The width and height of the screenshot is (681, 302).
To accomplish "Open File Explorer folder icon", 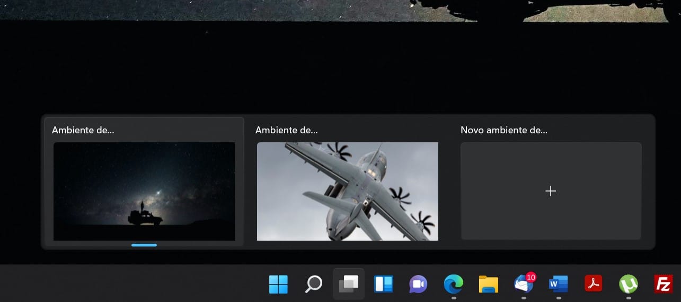I will pyautogui.click(x=488, y=285).
